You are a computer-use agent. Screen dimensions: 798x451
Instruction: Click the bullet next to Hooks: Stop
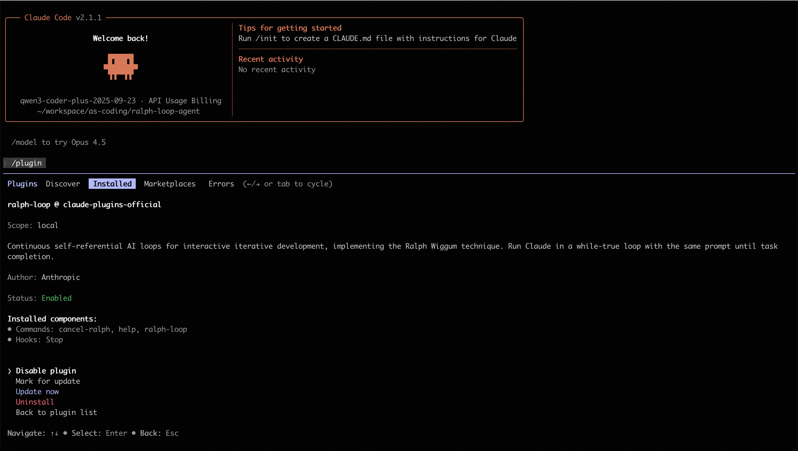click(x=9, y=339)
